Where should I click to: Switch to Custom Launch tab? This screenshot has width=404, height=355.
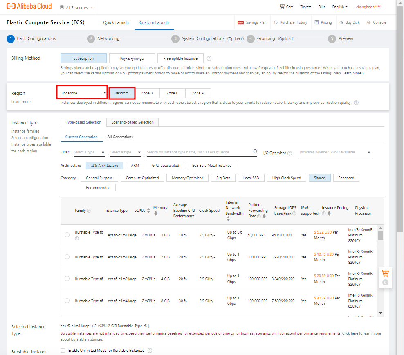click(154, 22)
